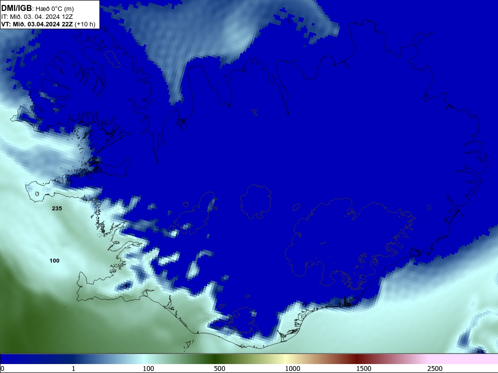Click the 1000 tick on color scale

[x=292, y=369]
